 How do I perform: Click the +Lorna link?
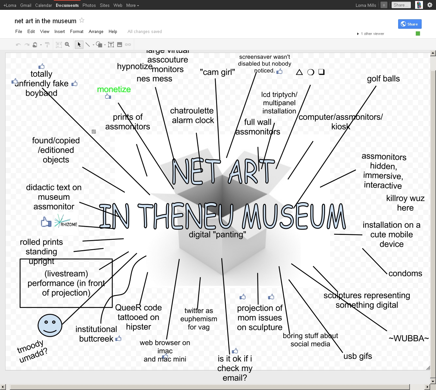(10, 5)
